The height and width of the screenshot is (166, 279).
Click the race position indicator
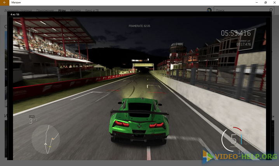pyautogui.click(x=33, y=30)
